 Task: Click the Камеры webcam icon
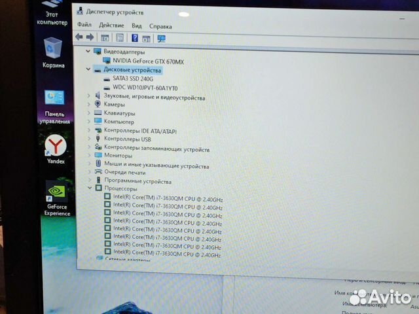coord(98,103)
